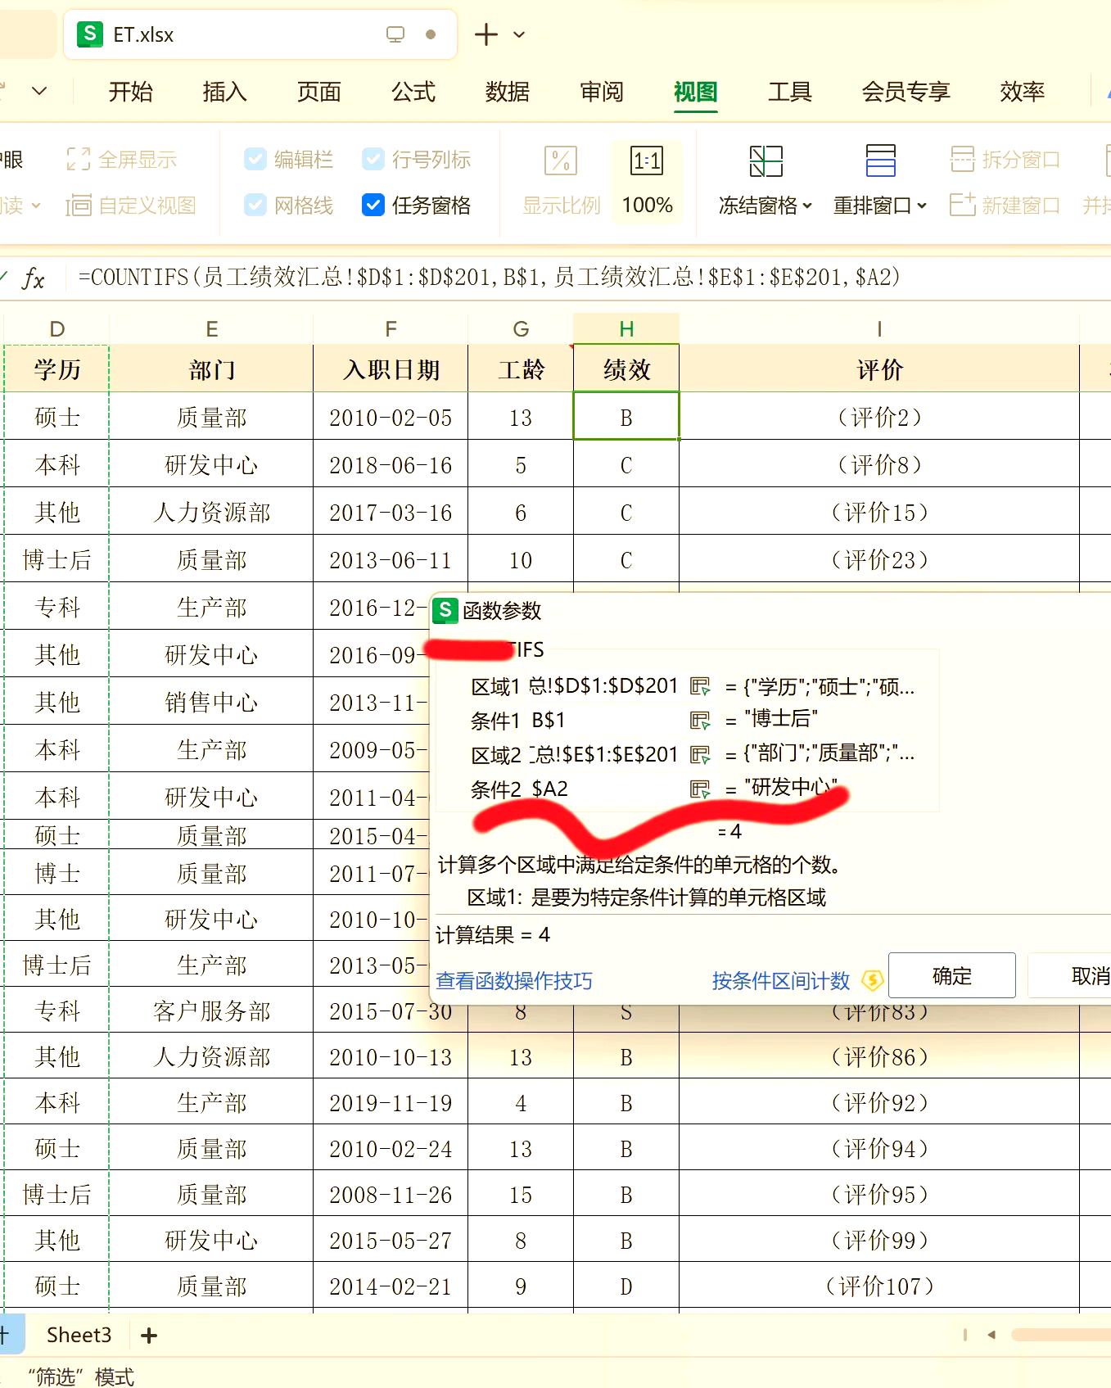
Task: Click the fx insert function icon
Action: pyautogui.click(x=33, y=278)
